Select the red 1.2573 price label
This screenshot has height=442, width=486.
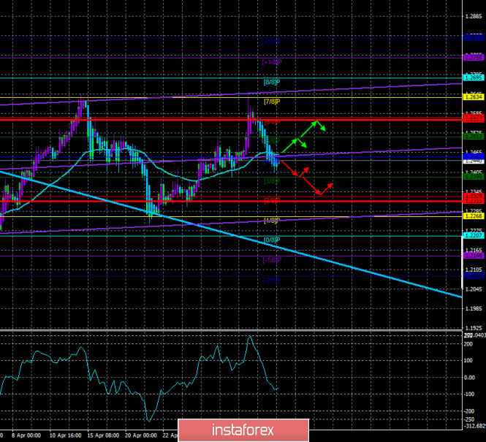473,117
